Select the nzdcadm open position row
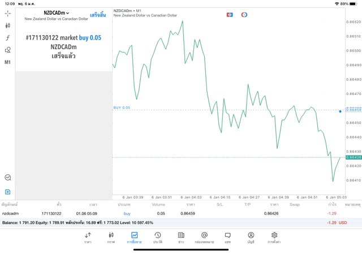Screen dimensions: 362x253 tap(170, 213)
